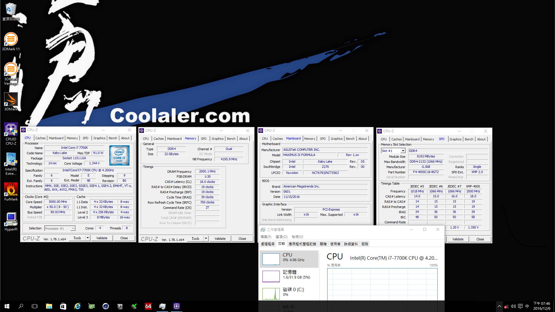The image size is (555, 312).
Task: Open the Action Center notifications icon
Action: coord(520,306)
